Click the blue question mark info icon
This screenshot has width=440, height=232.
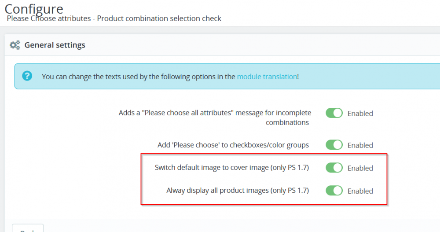[27, 76]
